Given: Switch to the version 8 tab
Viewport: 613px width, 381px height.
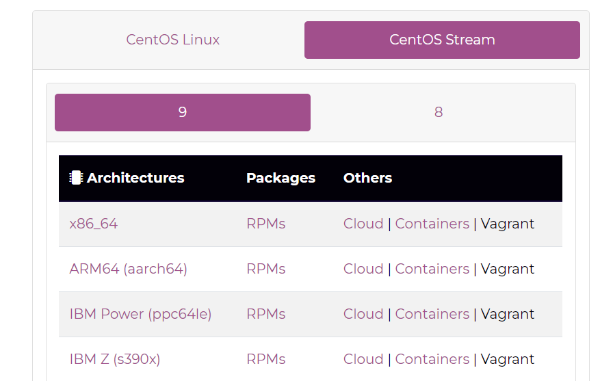Looking at the screenshot, I should tap(439, 112).
